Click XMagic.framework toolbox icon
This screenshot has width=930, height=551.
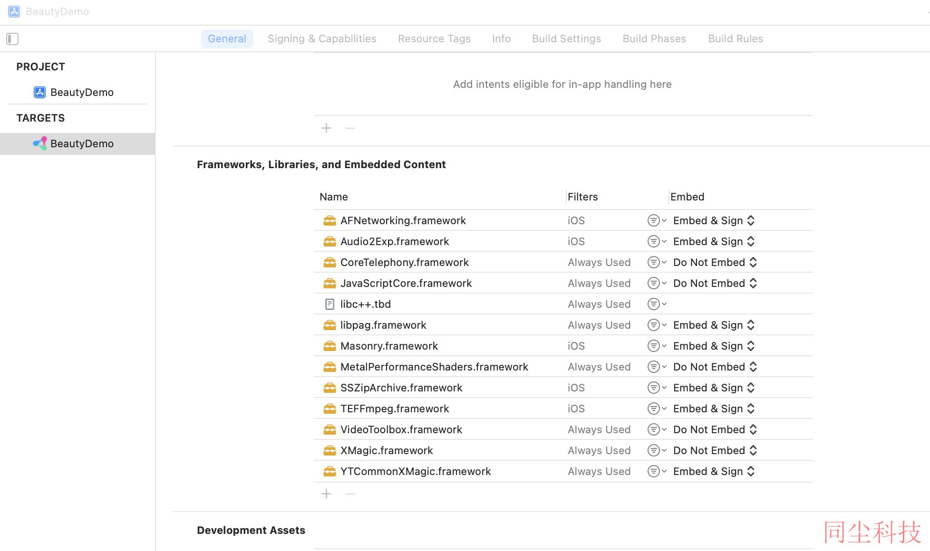(x=329, y=450)
